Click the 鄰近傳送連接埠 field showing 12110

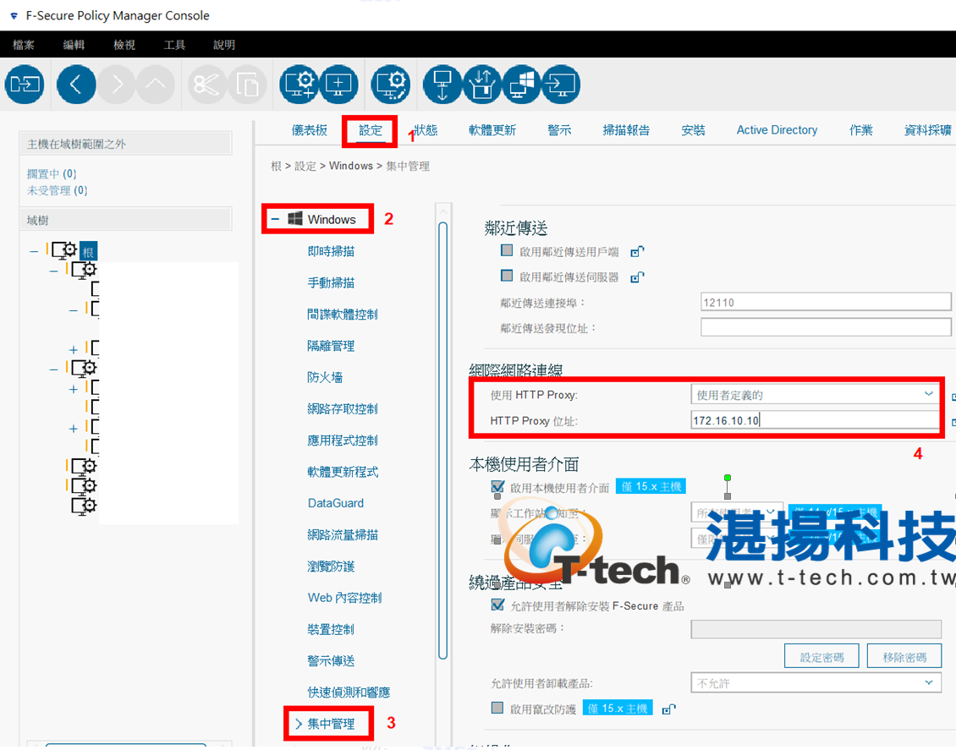click(826, 302)
